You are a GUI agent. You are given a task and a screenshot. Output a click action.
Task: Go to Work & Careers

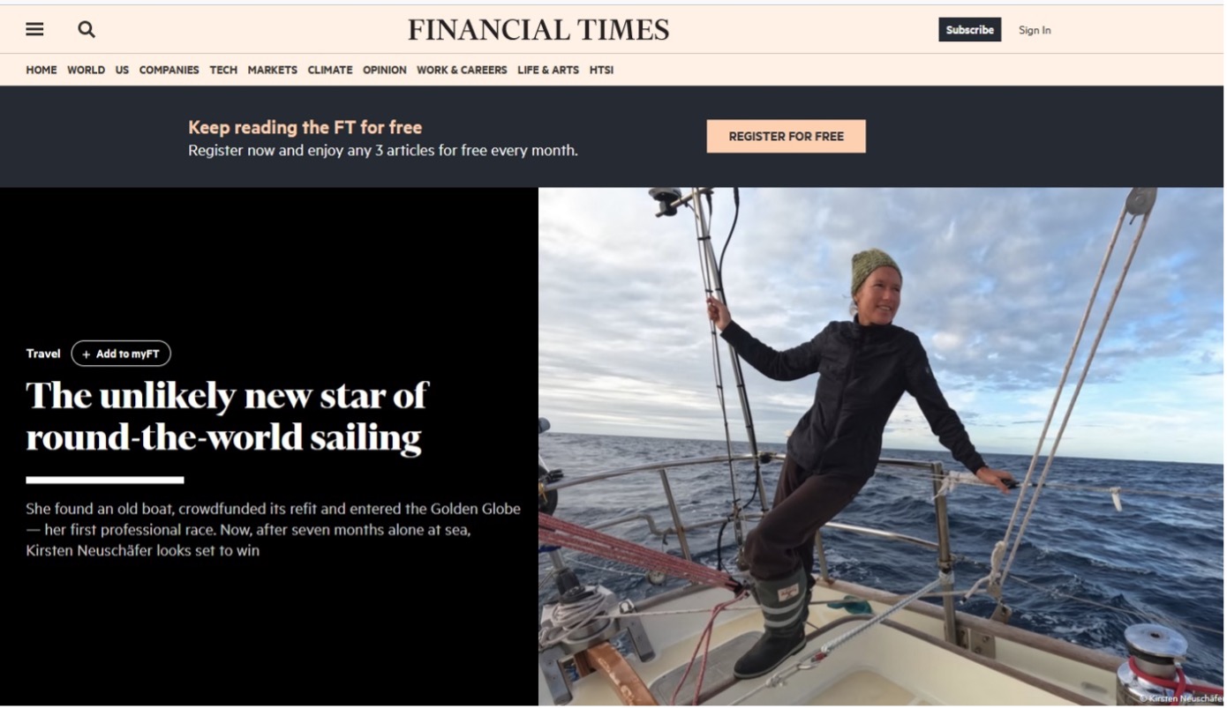tap(462, 70)
